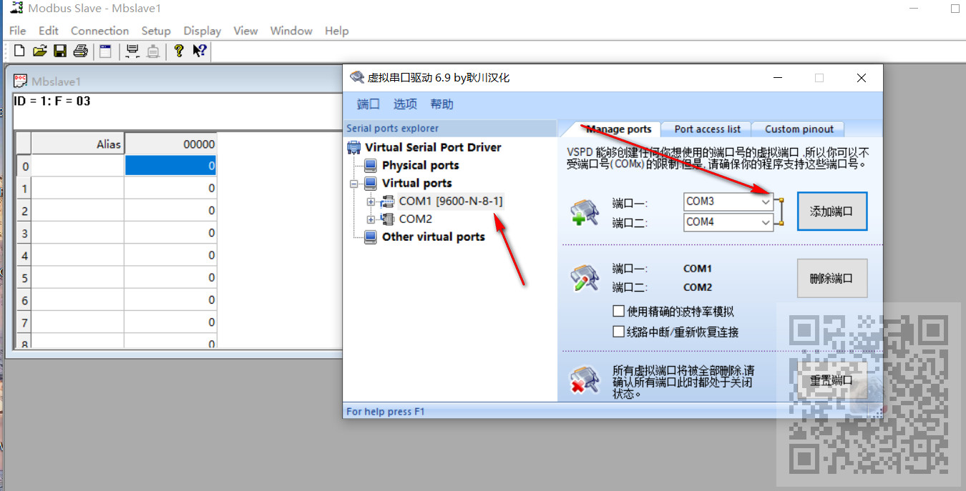The image size is (966, 491).
Task: Click the slave definition window toolbar icon
Action: (x=105, y=51)
